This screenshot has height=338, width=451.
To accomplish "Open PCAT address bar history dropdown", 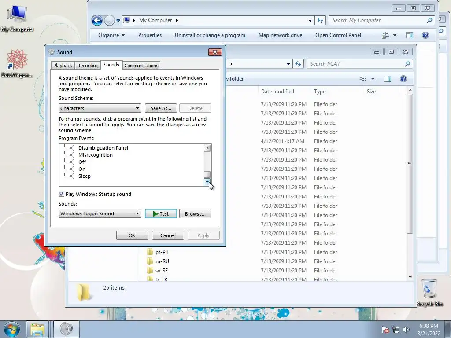I will pyautogui.click(x=288, y=64).
